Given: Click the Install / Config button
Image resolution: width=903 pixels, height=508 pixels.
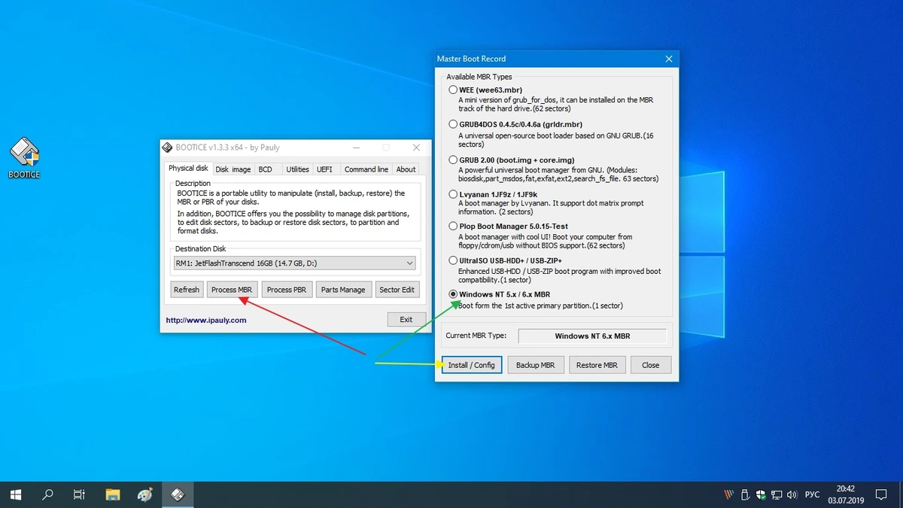Looking at the screenshot, I should [x=472, y=365].
